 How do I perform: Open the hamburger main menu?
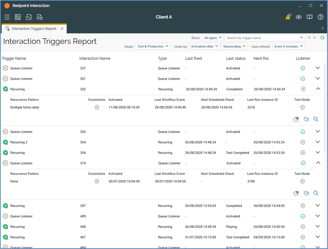[7, 17]
